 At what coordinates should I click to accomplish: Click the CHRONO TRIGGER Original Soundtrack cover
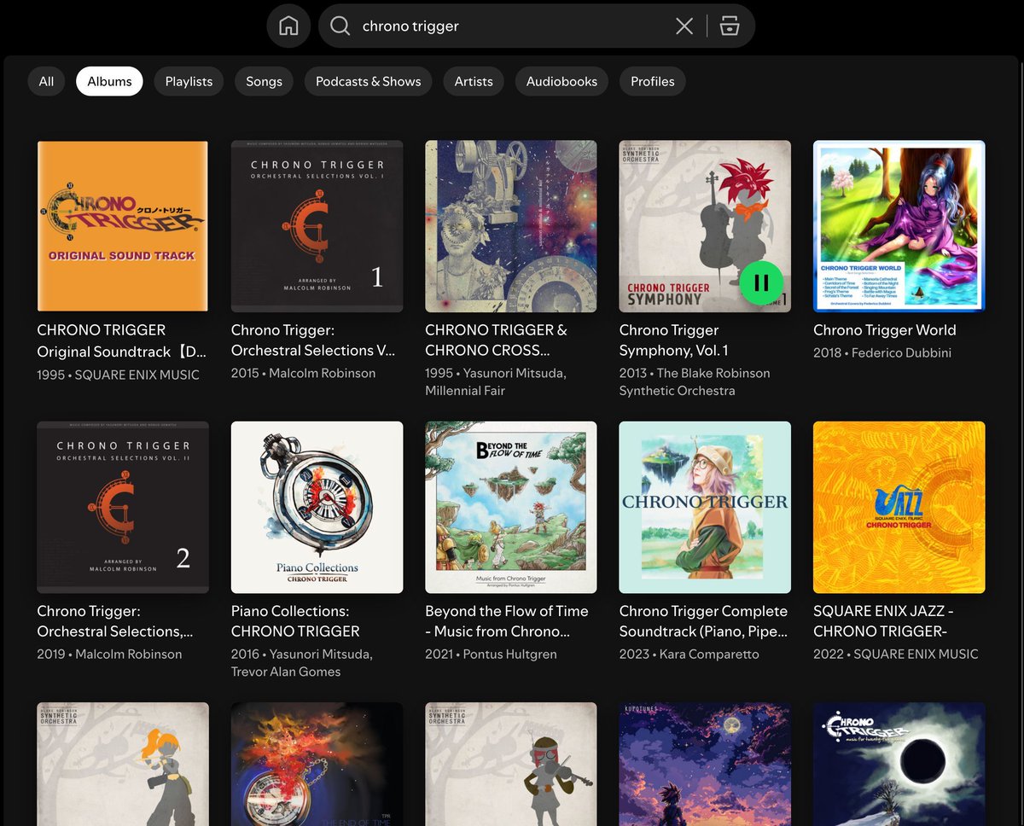122,226
